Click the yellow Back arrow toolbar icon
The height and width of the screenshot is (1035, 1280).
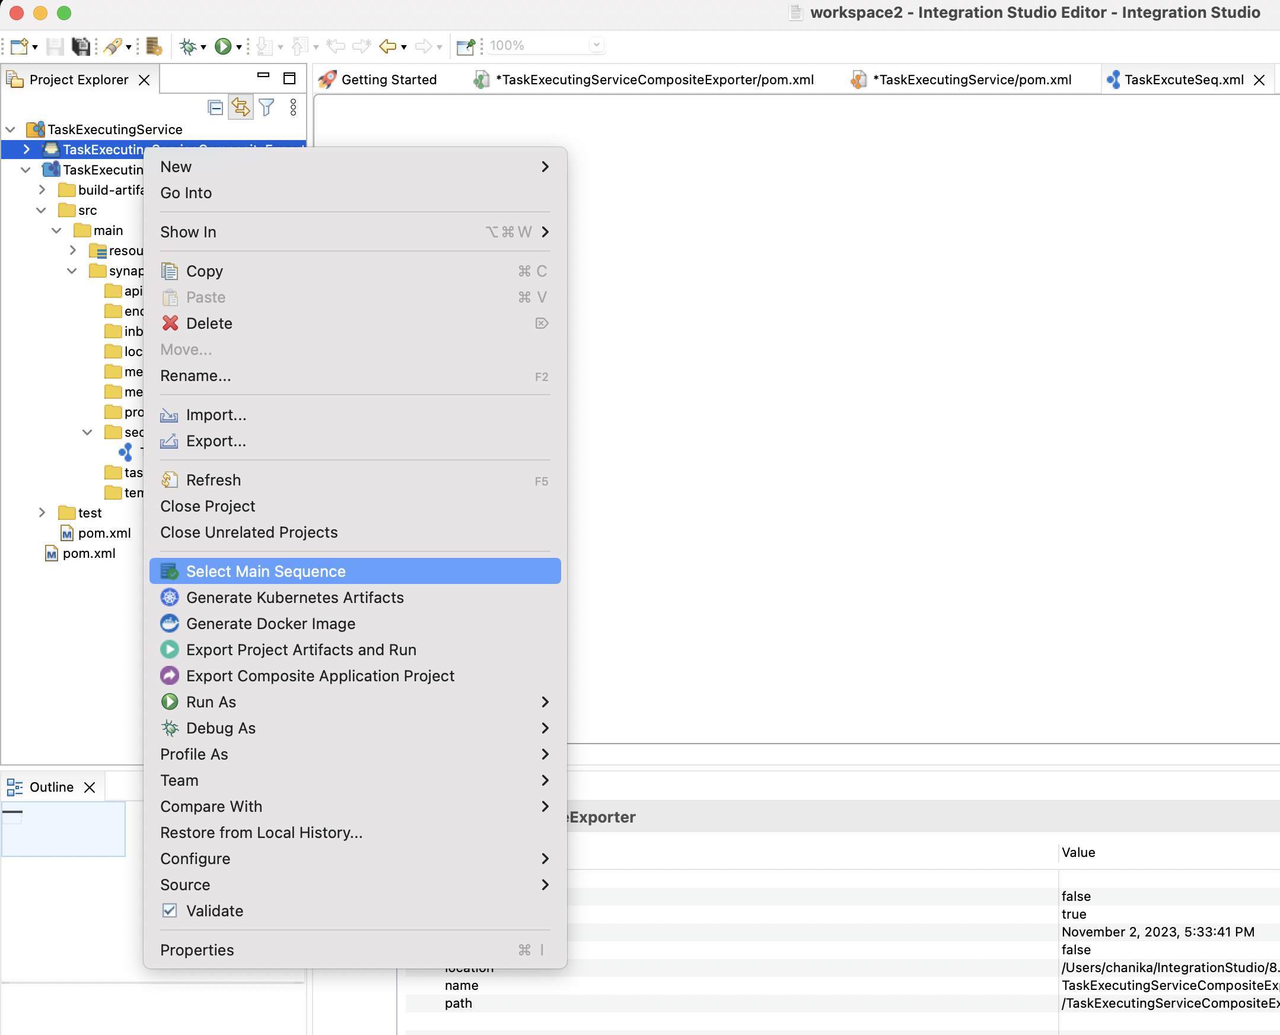pos(388,46)
